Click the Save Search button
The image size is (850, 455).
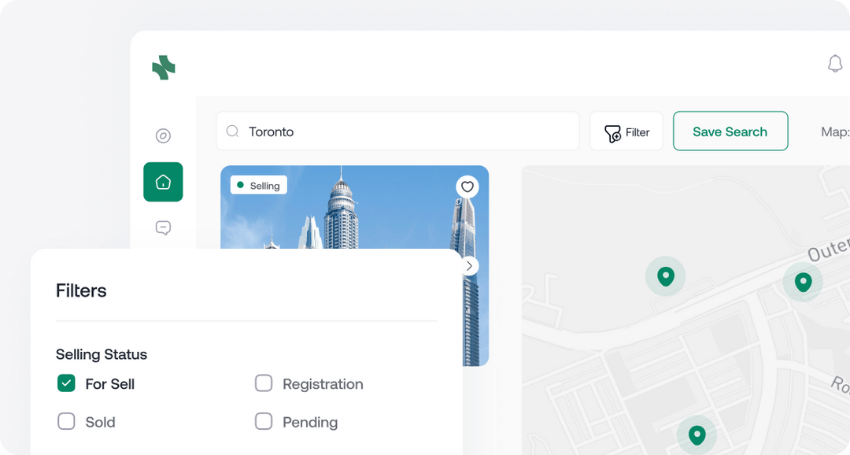(x=730, y=131)
